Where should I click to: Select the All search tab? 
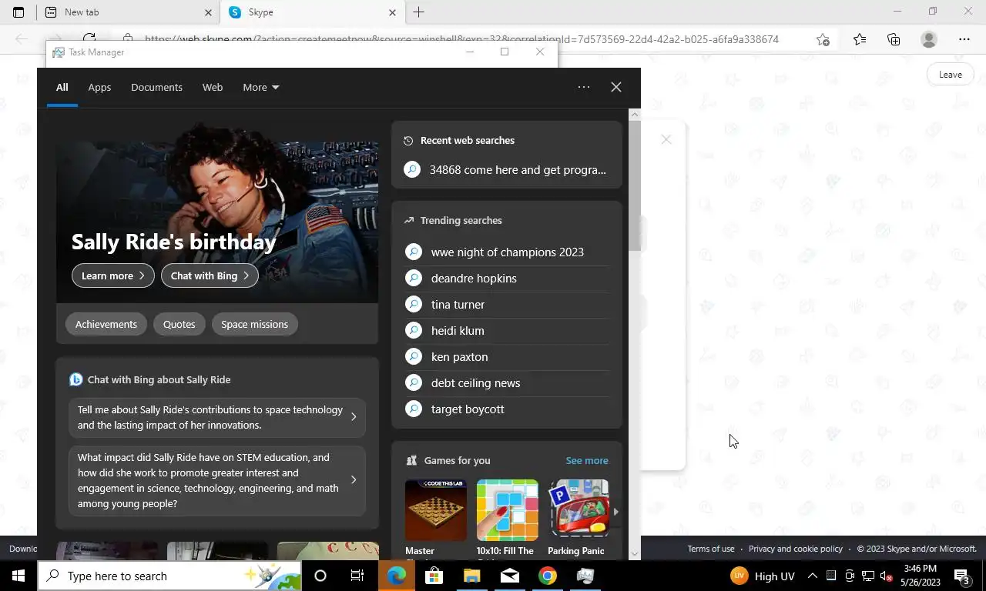point(62,87)
